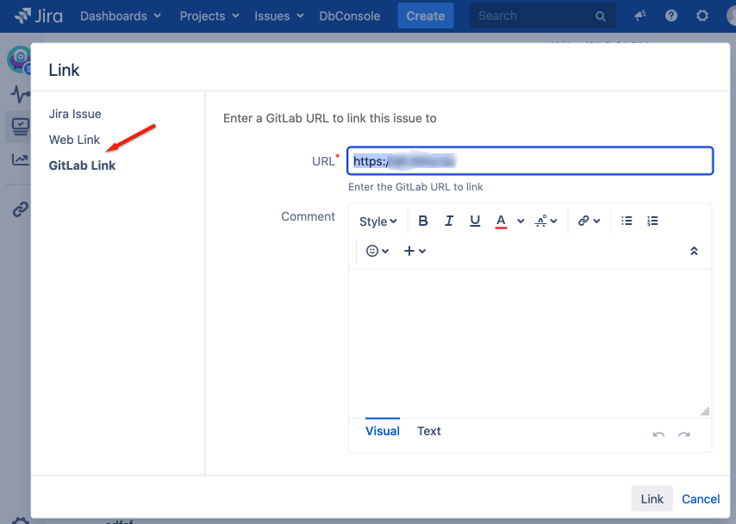Apply italic formatting
The image size is (736, 524).
click(x=448, y=221)
